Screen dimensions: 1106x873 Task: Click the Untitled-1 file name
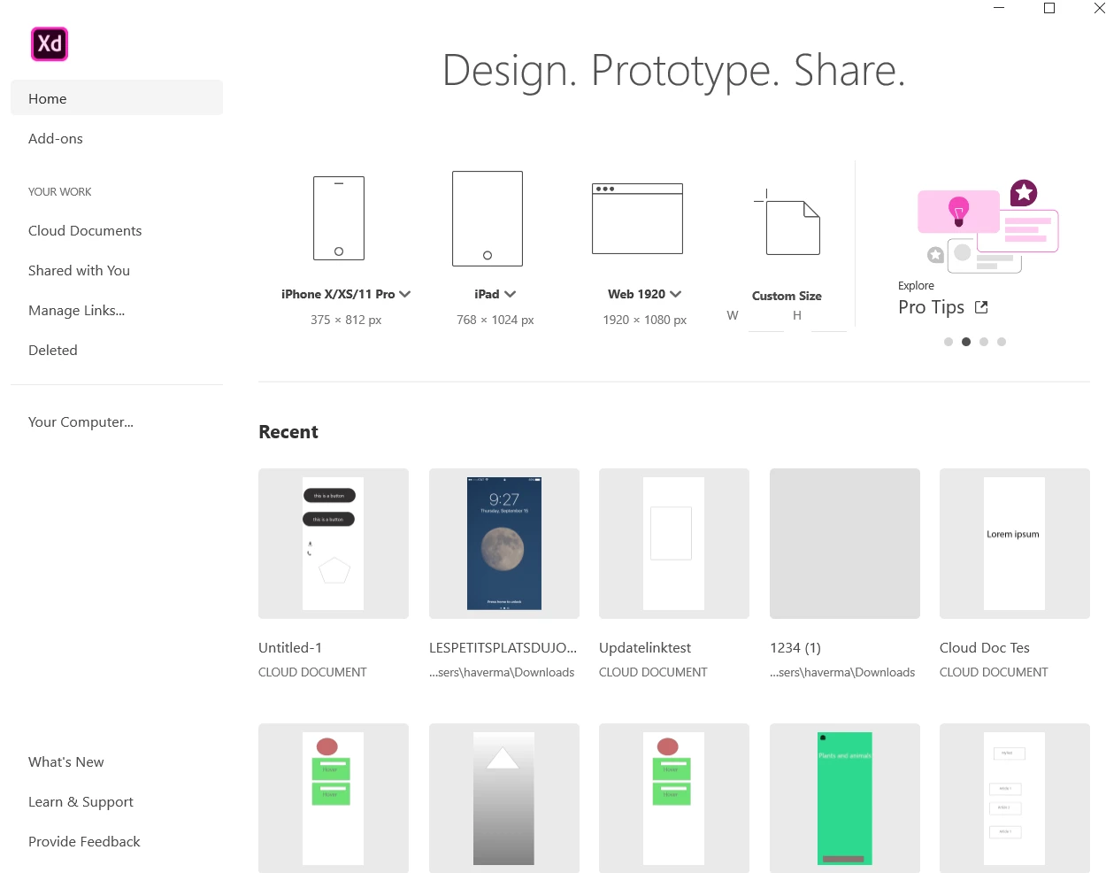pos(290,647)
